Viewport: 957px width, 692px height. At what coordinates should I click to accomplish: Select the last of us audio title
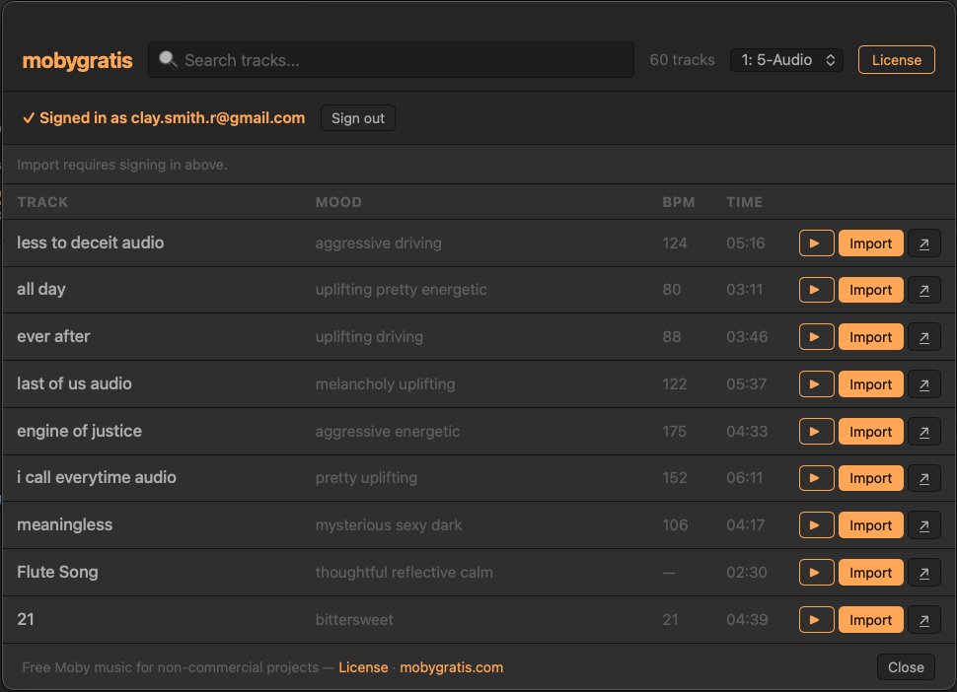74,383
